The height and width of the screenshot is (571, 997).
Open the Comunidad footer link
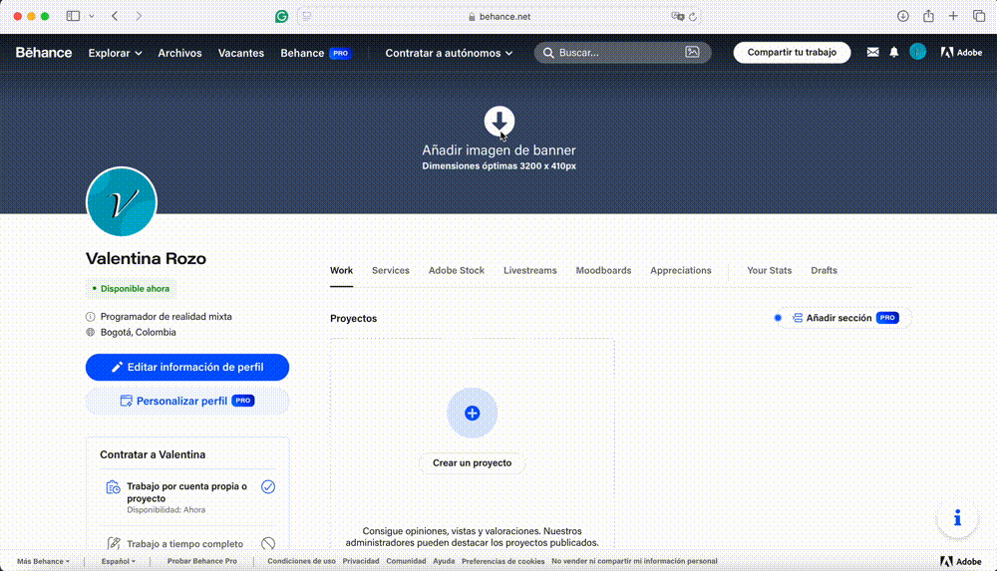pyautogui.click(x=406, y=561)
